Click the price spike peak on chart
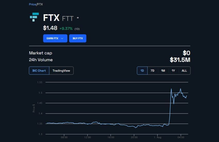Screen dimensions: 219x142 (171, 89)
